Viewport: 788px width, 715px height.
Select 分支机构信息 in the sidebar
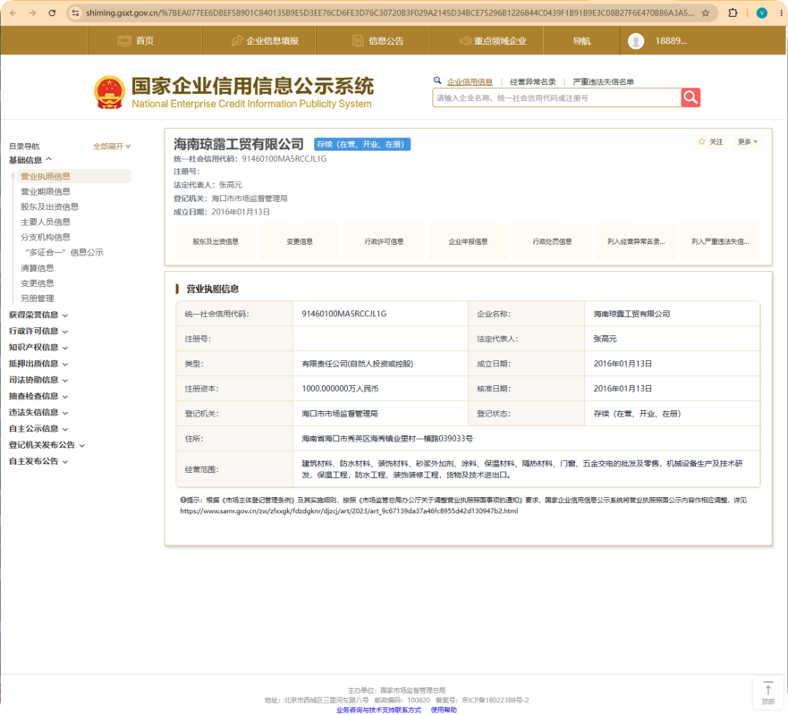[46, 237]
